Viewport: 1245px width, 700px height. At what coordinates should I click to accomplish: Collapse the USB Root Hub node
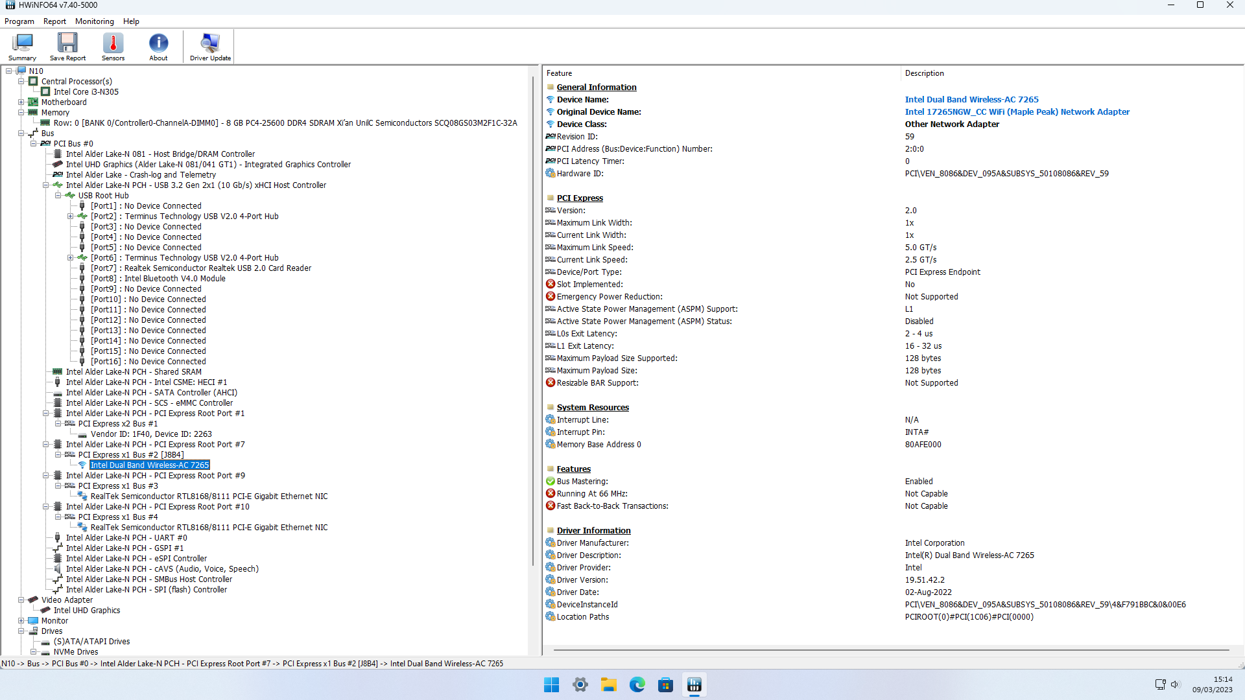click(x=58, y=196)
